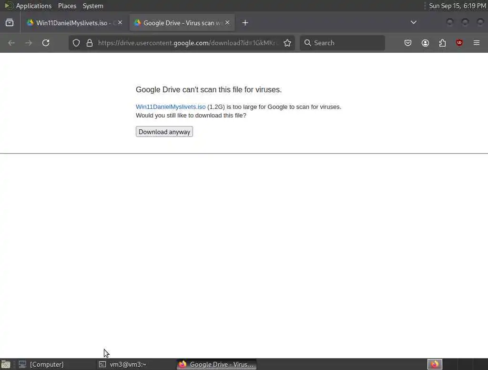Viewport: 488px width, 370px height.
Task: Close the Win11DanielMyslivets.iso tab
Action: [120, 23]
